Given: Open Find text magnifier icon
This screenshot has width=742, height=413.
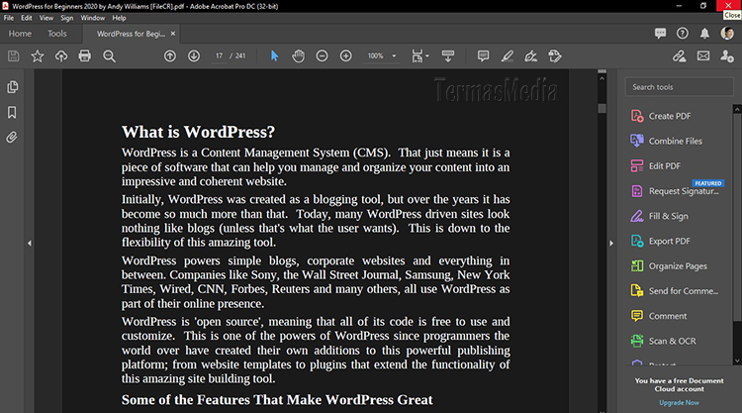Looking at the screenshot, I should pyautogui.click(x=109, y=55).
